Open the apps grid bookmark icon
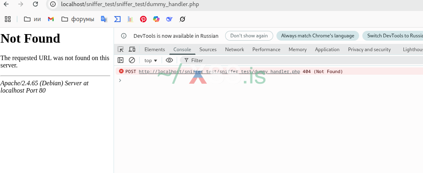This screenshot has width=423, height=173. pyautogui.click(x=8, y=19)
